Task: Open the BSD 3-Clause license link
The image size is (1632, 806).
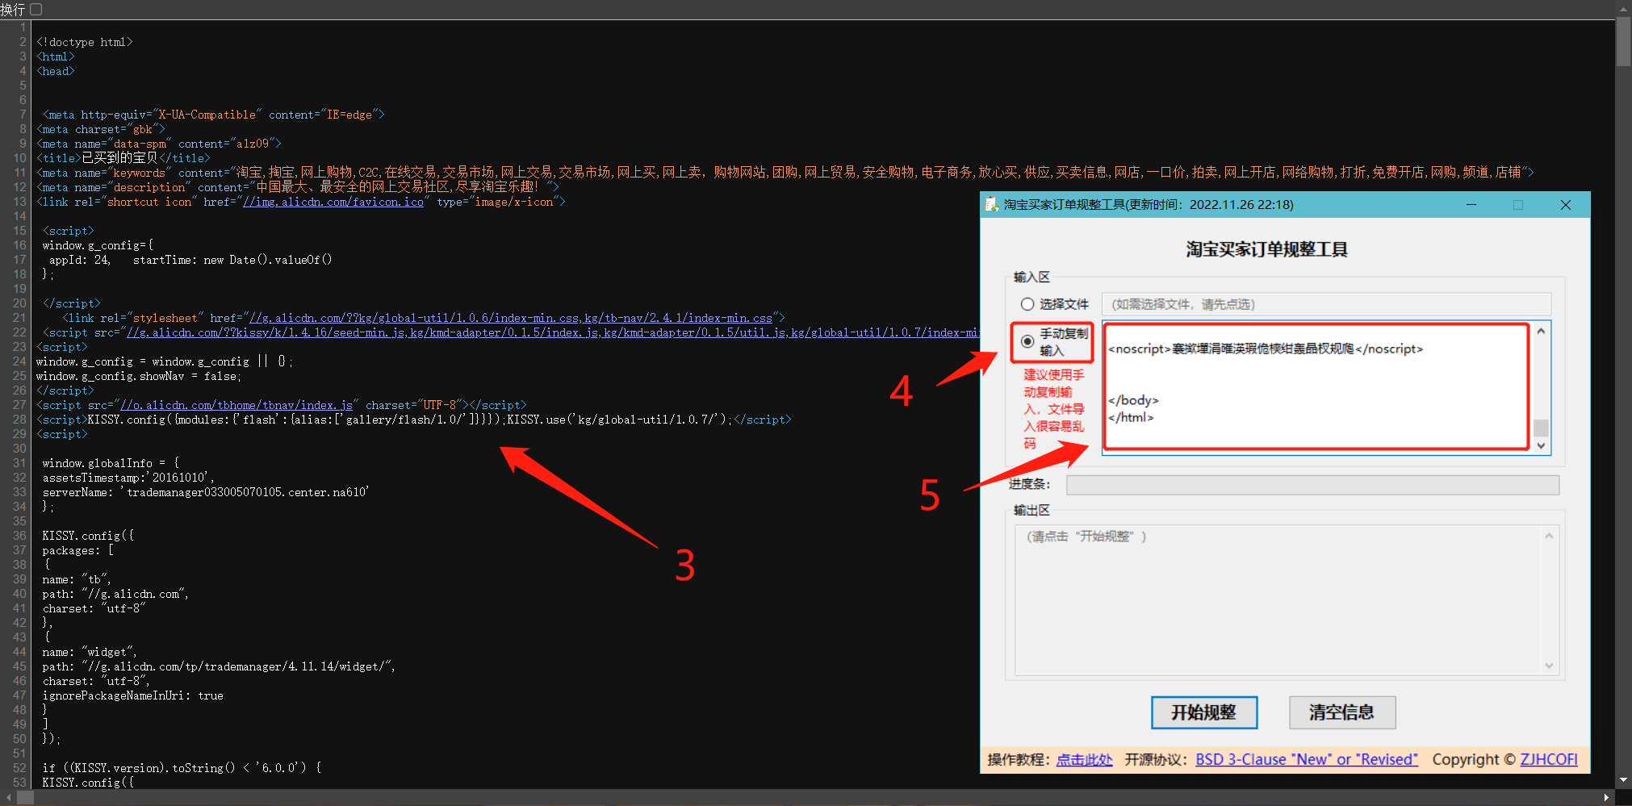Action: 1307,759
